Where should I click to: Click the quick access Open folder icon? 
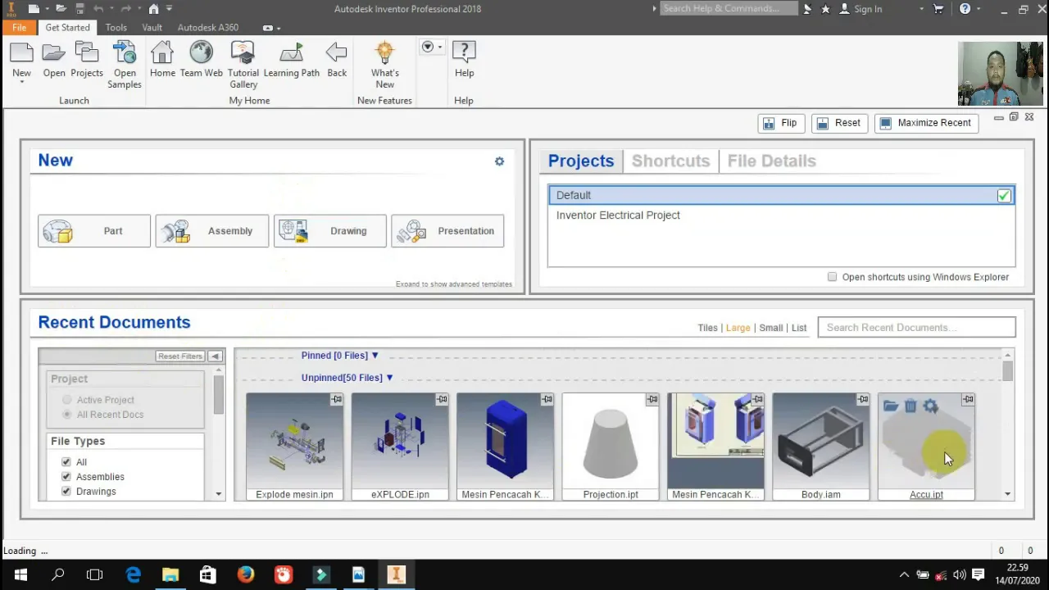(61, 9)
